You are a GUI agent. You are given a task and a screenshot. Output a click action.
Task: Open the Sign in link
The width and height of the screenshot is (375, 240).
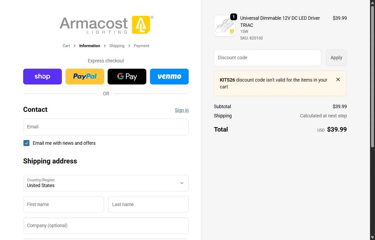[x=182, y=110]
